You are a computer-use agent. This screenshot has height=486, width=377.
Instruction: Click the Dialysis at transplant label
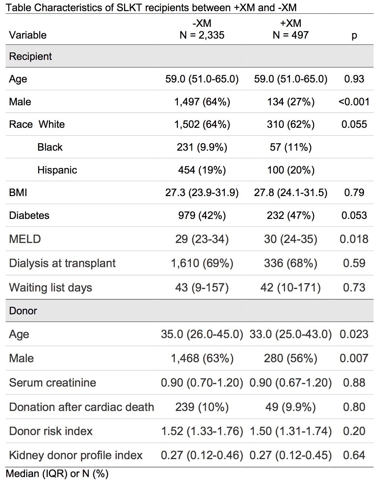pos(62,263)
